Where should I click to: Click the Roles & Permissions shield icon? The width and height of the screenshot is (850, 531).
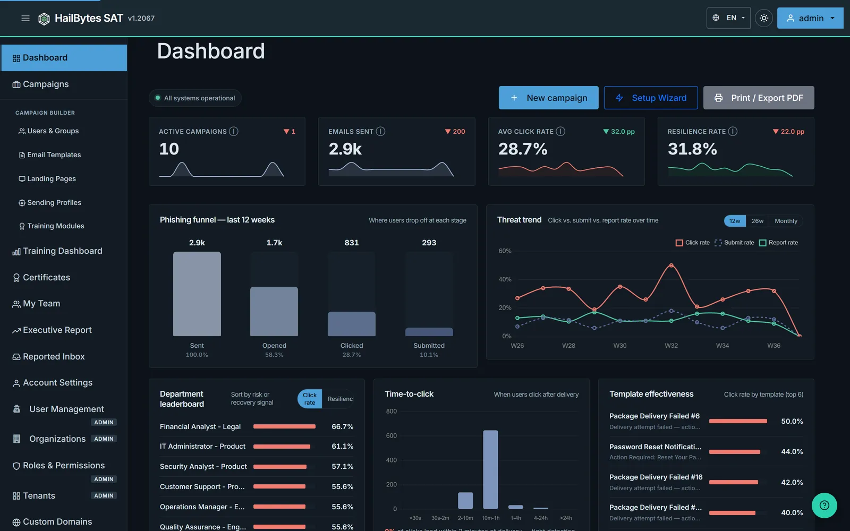point(16,466)
